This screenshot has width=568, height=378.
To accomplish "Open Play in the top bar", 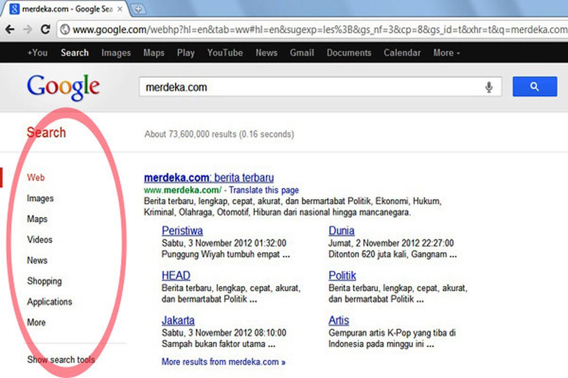I will point(186,52).
